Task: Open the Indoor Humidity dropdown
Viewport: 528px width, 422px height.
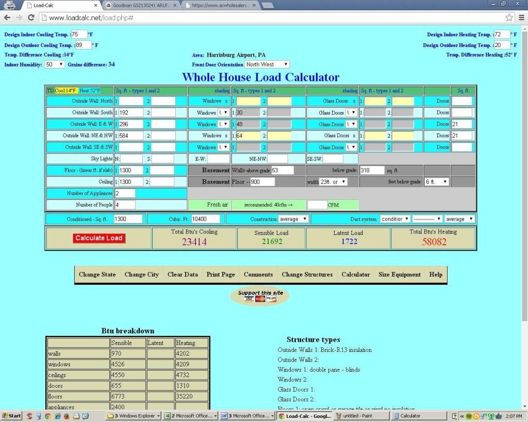Action: point(54,64)
